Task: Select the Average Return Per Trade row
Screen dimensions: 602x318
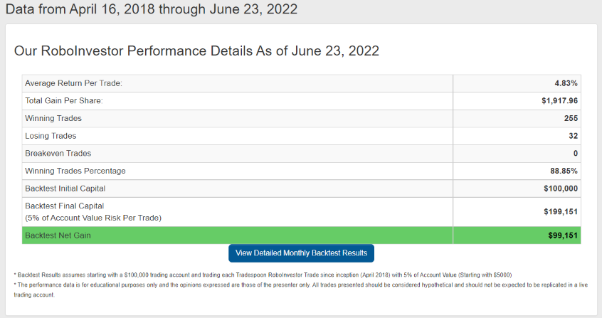Action: (302, 83)
